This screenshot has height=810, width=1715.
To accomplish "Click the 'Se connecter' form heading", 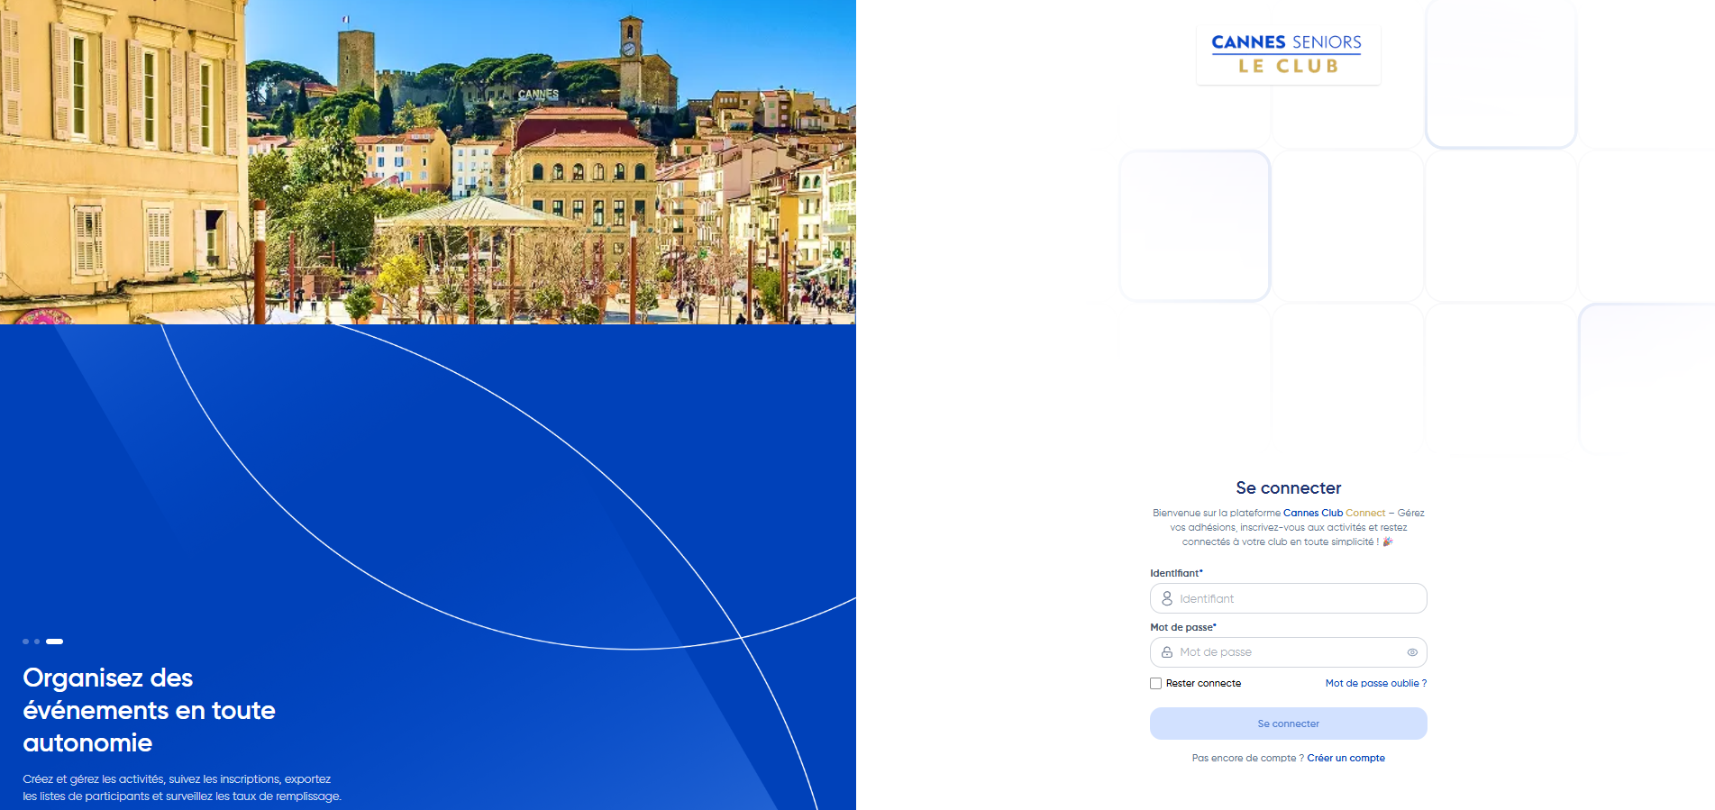I will [x=1289, y=488].
